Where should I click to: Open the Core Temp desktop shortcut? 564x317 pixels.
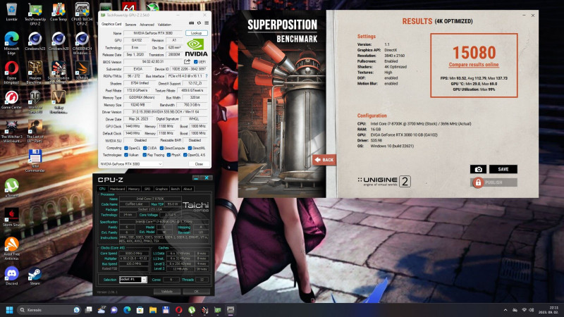[59, 11]
